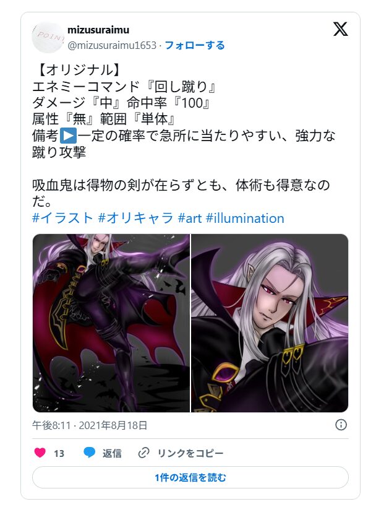Viewport: 376px width, 512px height.
Task: Click 返信 reply label
Action: [x=112, y=453]
